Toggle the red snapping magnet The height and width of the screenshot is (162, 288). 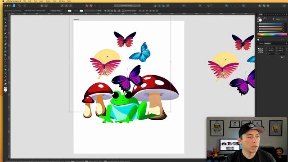[208, 6]
